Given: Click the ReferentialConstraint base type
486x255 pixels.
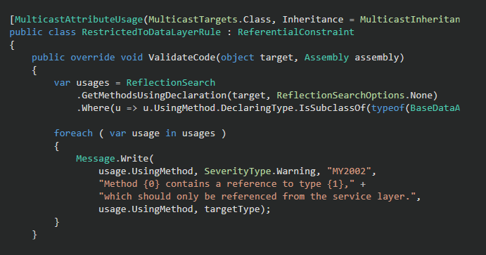Looking at the screenshot, I should pyautogui.click(x=296, y=32).
